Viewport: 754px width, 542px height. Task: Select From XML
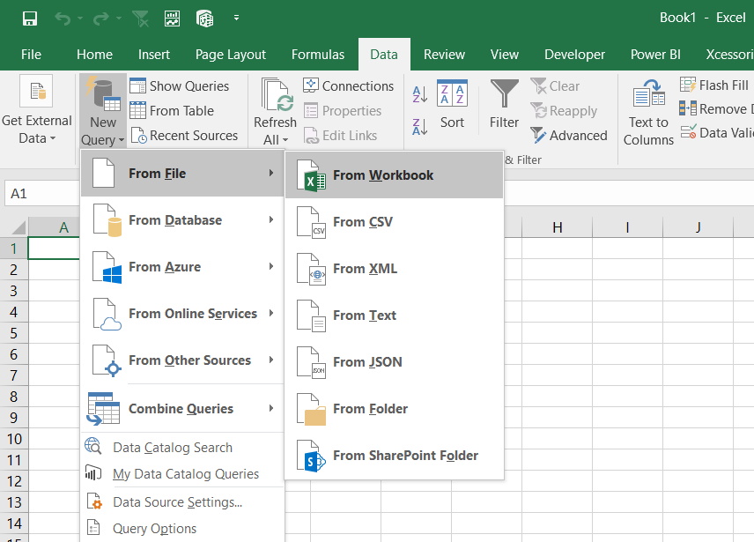395,268
